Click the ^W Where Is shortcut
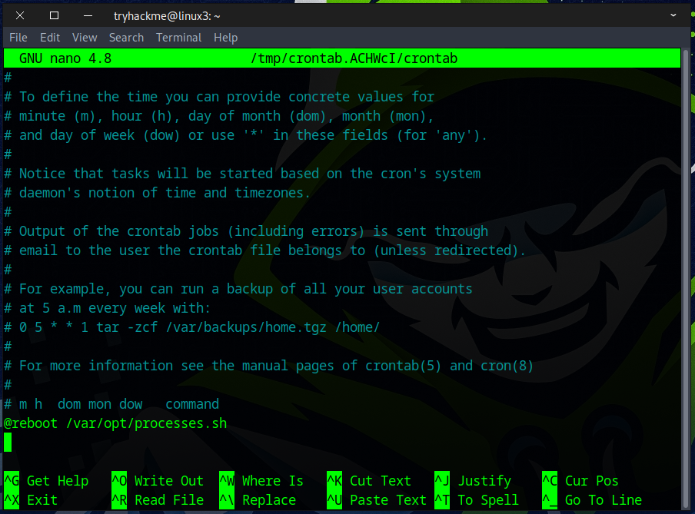695x514 pixels. click(x=261, y=481)
